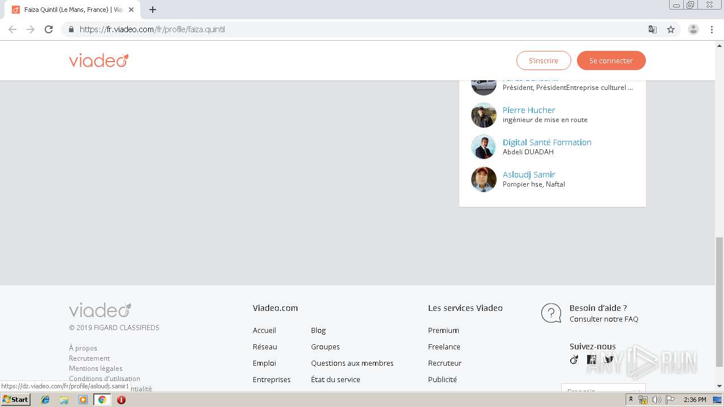Viewport: 724px width, 407px height.
Task: Open Digital Santé Formation profile link
Action: (547, 142)
